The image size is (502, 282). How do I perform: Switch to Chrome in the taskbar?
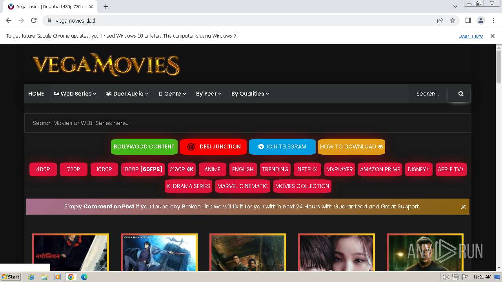click(71, 277)
